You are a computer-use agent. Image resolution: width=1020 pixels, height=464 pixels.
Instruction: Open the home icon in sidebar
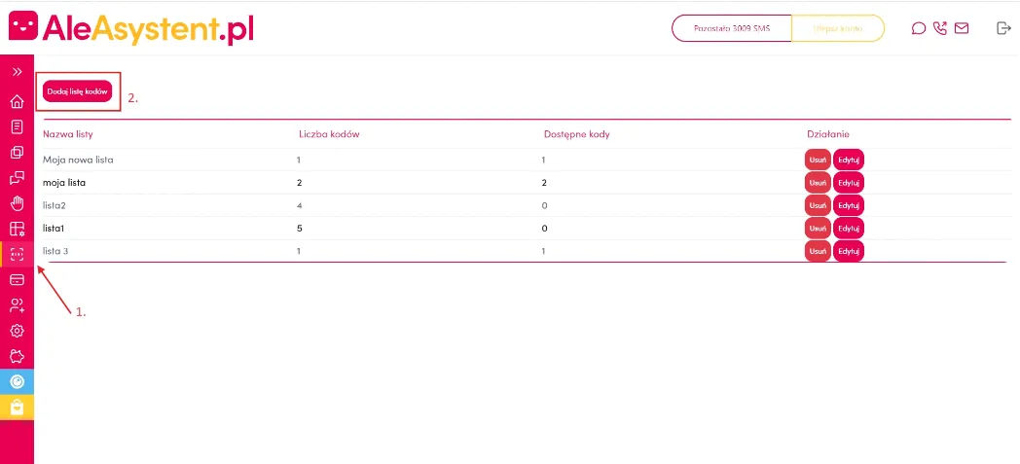17,101
